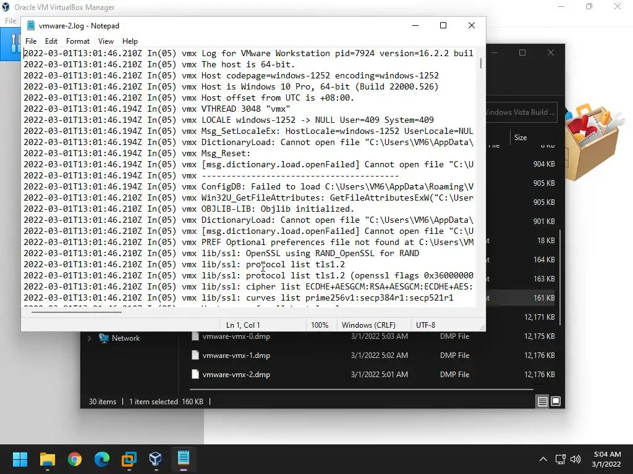Click the file icon for vmware-vmx-0.dmp

(x=195, y=336)
